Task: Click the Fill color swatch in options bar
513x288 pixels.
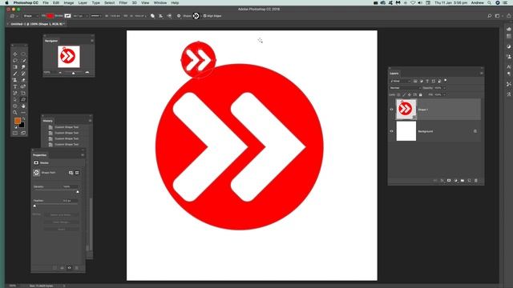Action: click(x=50, y=16)
